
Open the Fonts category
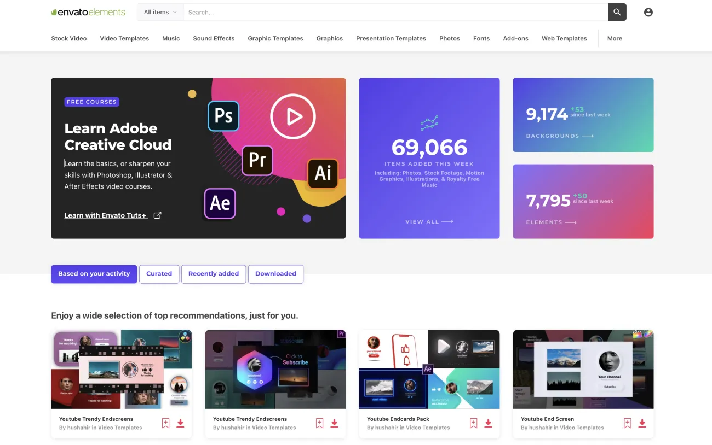(x=481, y=38)
